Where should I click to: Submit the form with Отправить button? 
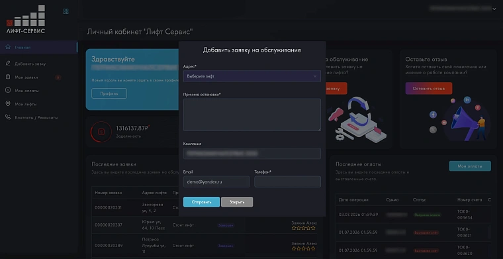pos(201,202)
